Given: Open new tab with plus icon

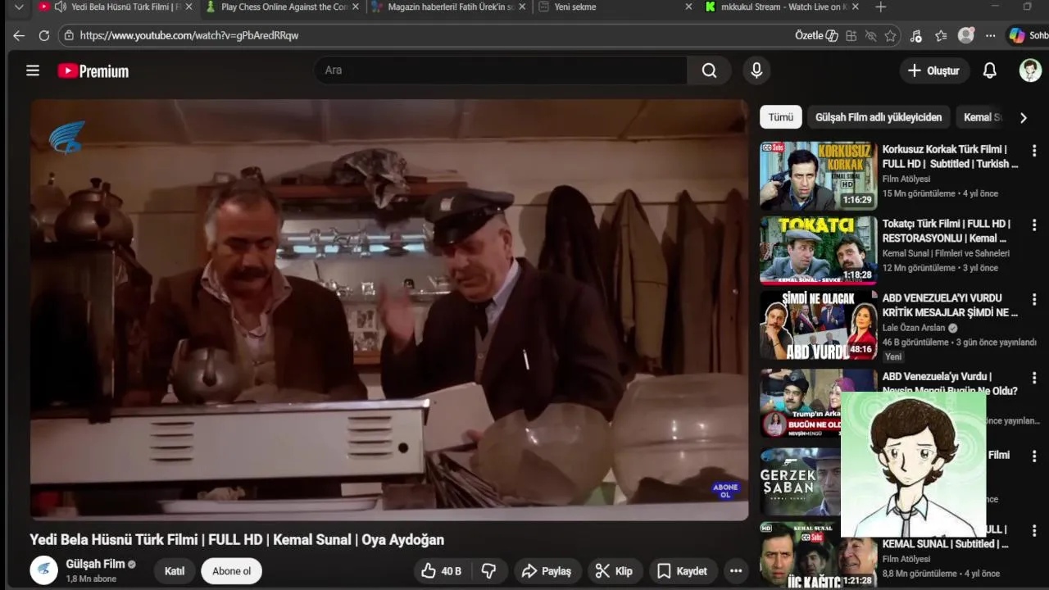Looking at the screenshot, I should tap(880, 7).
